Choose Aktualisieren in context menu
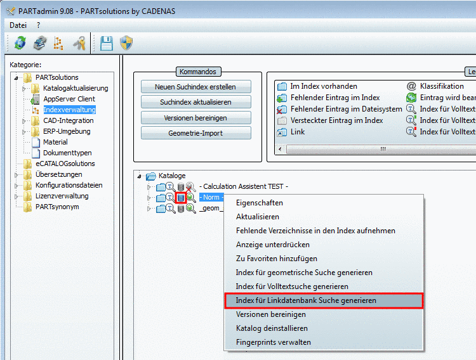The image size is (476, 360). click(324, 217)
